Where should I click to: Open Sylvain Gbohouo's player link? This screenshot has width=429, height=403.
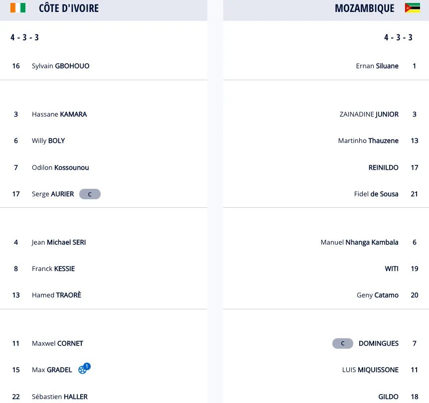click(60, 66)
